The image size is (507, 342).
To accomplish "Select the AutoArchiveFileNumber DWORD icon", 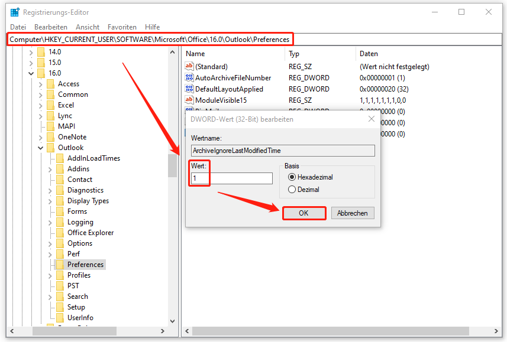I will (x=189, y=77).
